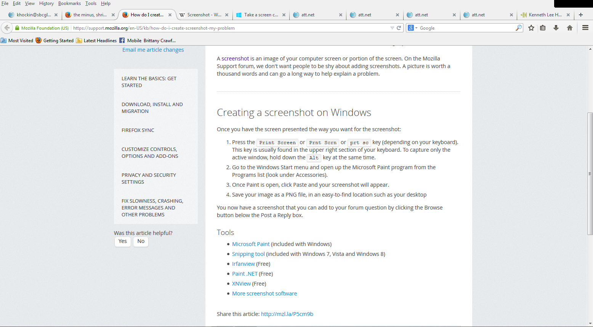Click the back arrow button
This screenshot has height=327, width=593.
point(7,28)
